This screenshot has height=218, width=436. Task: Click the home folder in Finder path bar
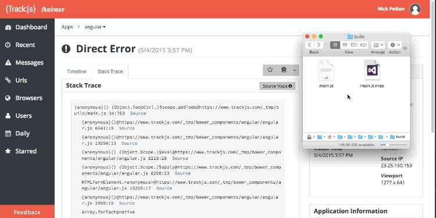click(x=330, y=137)
